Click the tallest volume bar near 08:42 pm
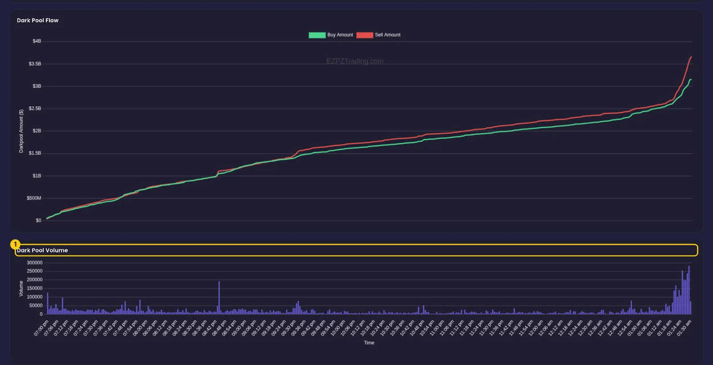 tap(219, 298)
